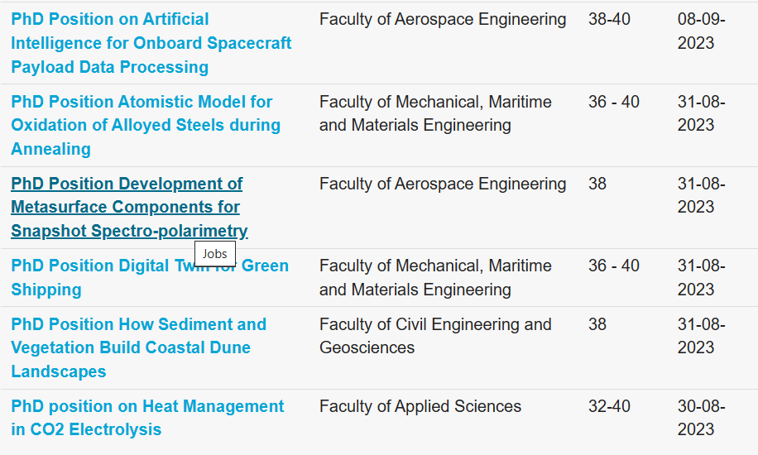This screenshot has width=758, height=455.
Task: Open Digital Twin for Green Shipping link
Action: (150, 277)
